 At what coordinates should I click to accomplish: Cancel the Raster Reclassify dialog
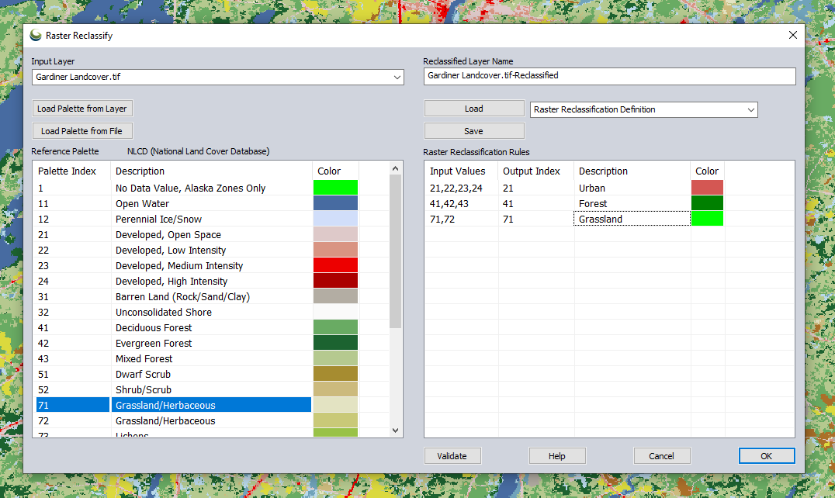[x=661, y=456]
